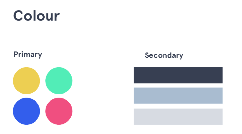Screen dimensions: 242x134
Task: Choose the circle right of the yellow swatch
Action: pyautogui.click(x=59, y=81)
